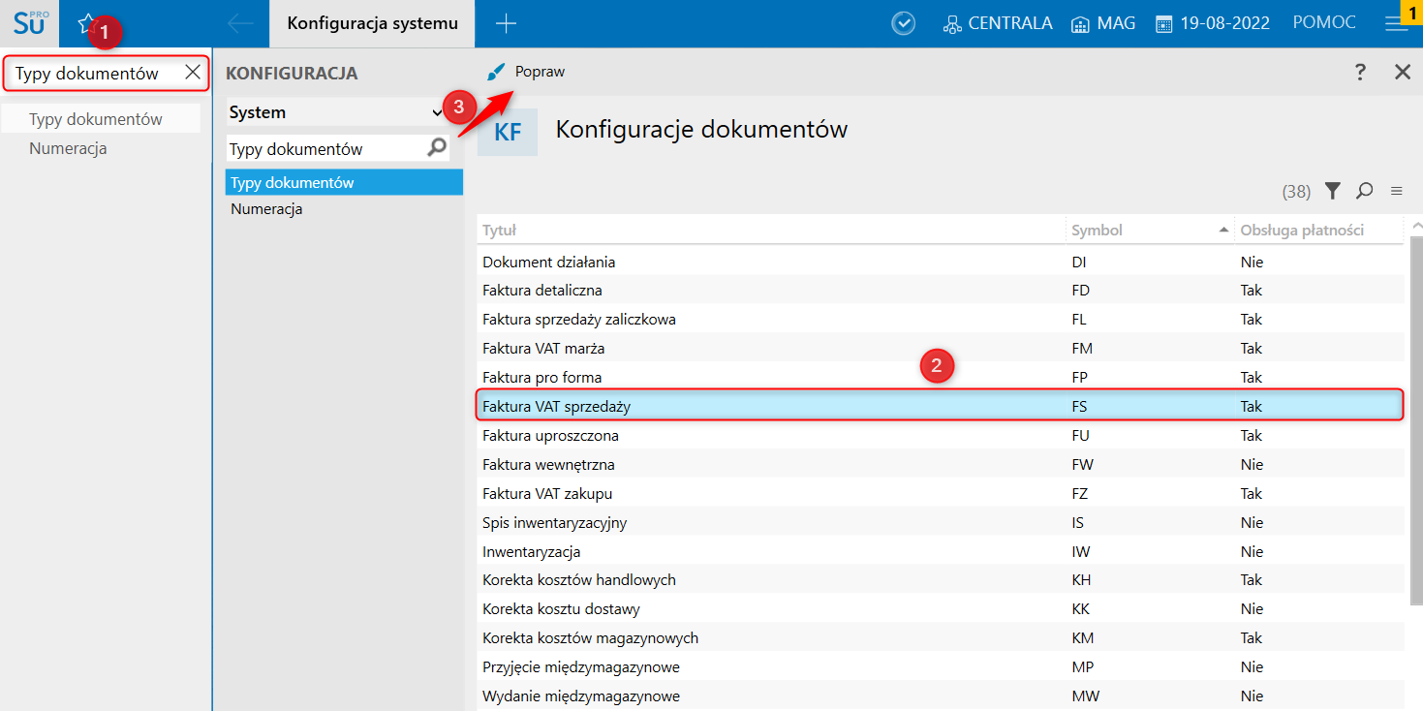Clear the Typy dokumentów search with X
Viewport: 1423px width, 711px height.
pyautogui.click(x=193, y=73)
